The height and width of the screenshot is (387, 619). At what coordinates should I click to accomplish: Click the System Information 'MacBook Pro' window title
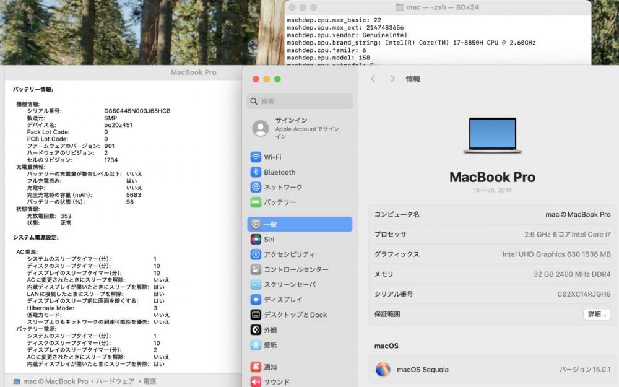coord(193,72)
